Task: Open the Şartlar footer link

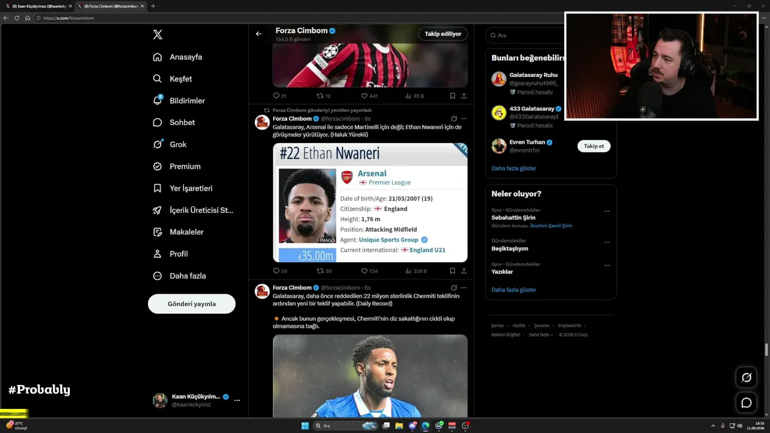Action: click(497, 325)
